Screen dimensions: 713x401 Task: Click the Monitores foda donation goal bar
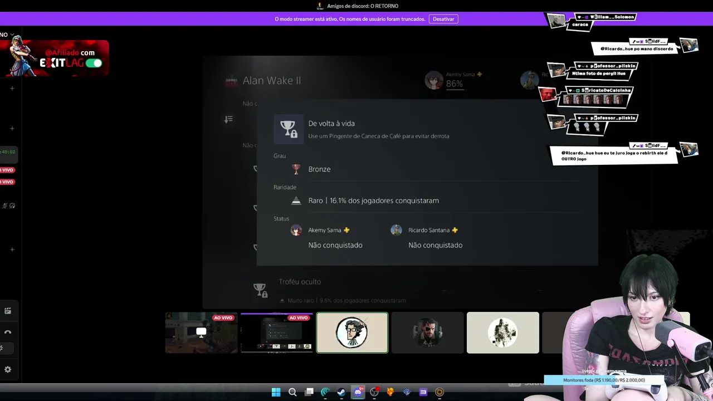(x=604, y=380)
